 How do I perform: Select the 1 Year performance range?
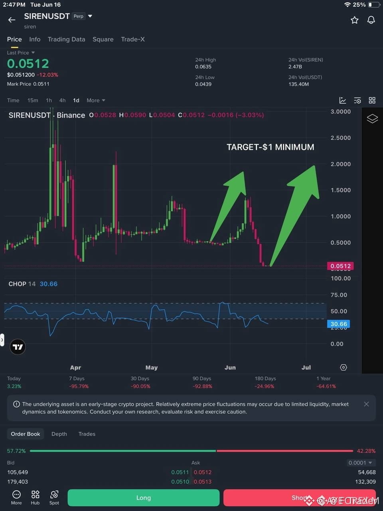(x=326, y=382)
